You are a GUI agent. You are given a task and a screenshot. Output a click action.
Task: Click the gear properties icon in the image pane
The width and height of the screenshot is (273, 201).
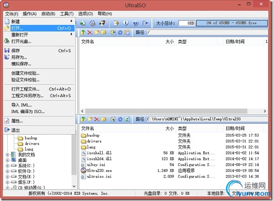pyautogui.click(x=121, y=32)
